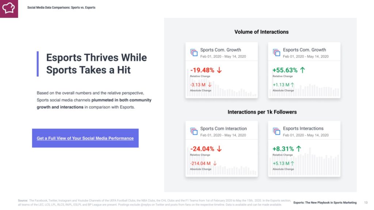
Task: Click red down arrow beside -24.04%
Action: point(219,149)
